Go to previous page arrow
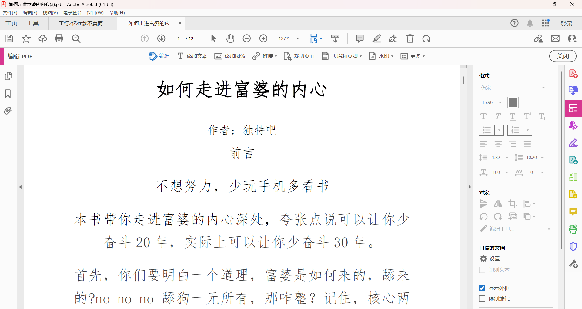 pos(145,38)
